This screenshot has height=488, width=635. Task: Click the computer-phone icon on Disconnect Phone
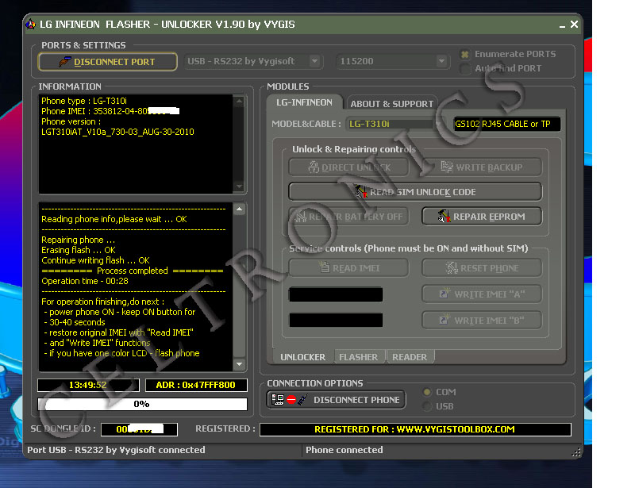click(290, 400)
